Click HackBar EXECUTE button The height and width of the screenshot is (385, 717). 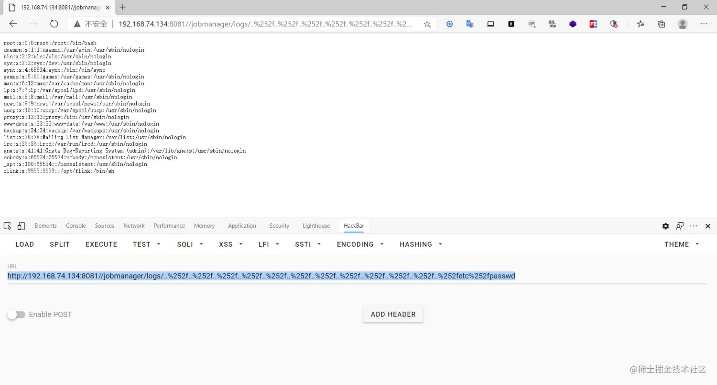[x=101, y=244]
